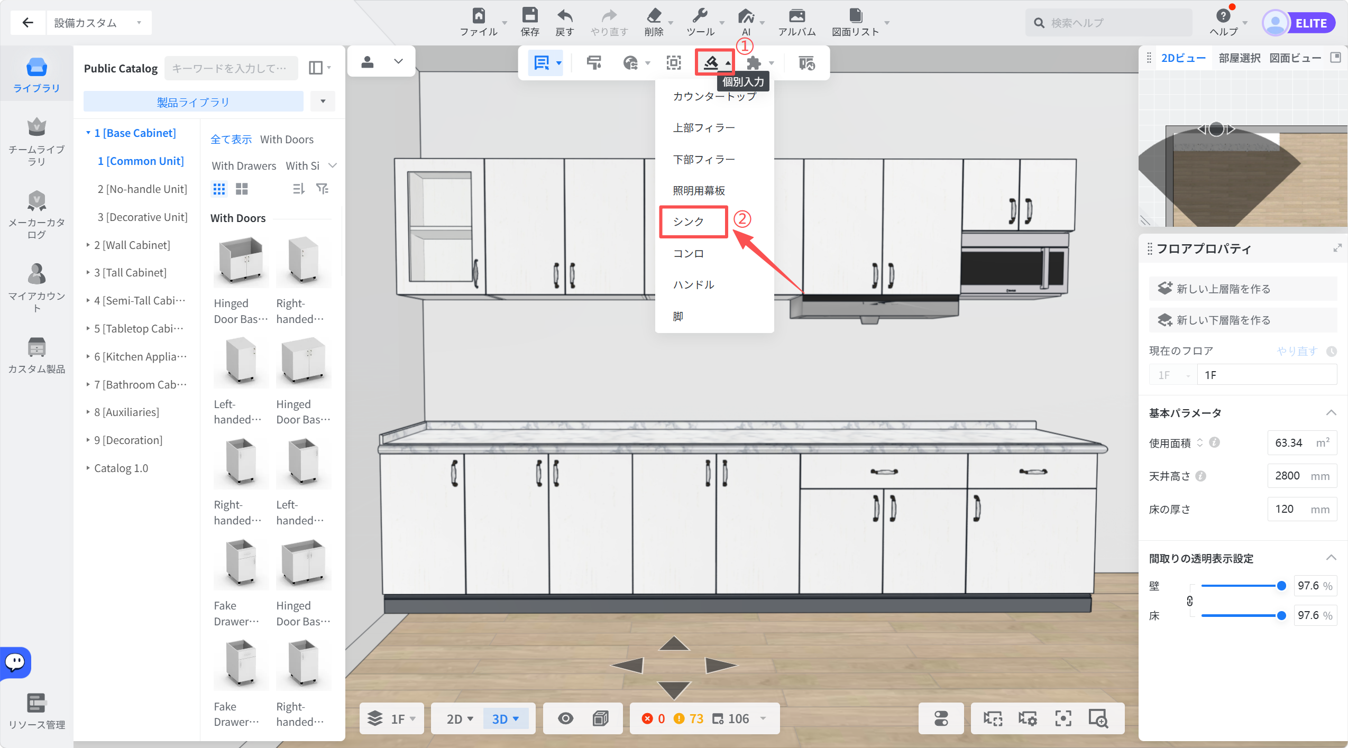Switch to 2D view mode
The width and height of the screenshot is (1348, 748).
(460, 719)
